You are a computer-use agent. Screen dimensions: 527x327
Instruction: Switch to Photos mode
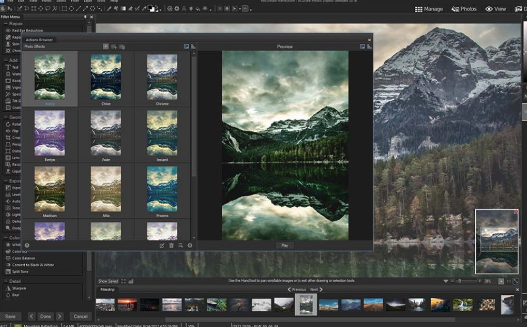point(464,9)
